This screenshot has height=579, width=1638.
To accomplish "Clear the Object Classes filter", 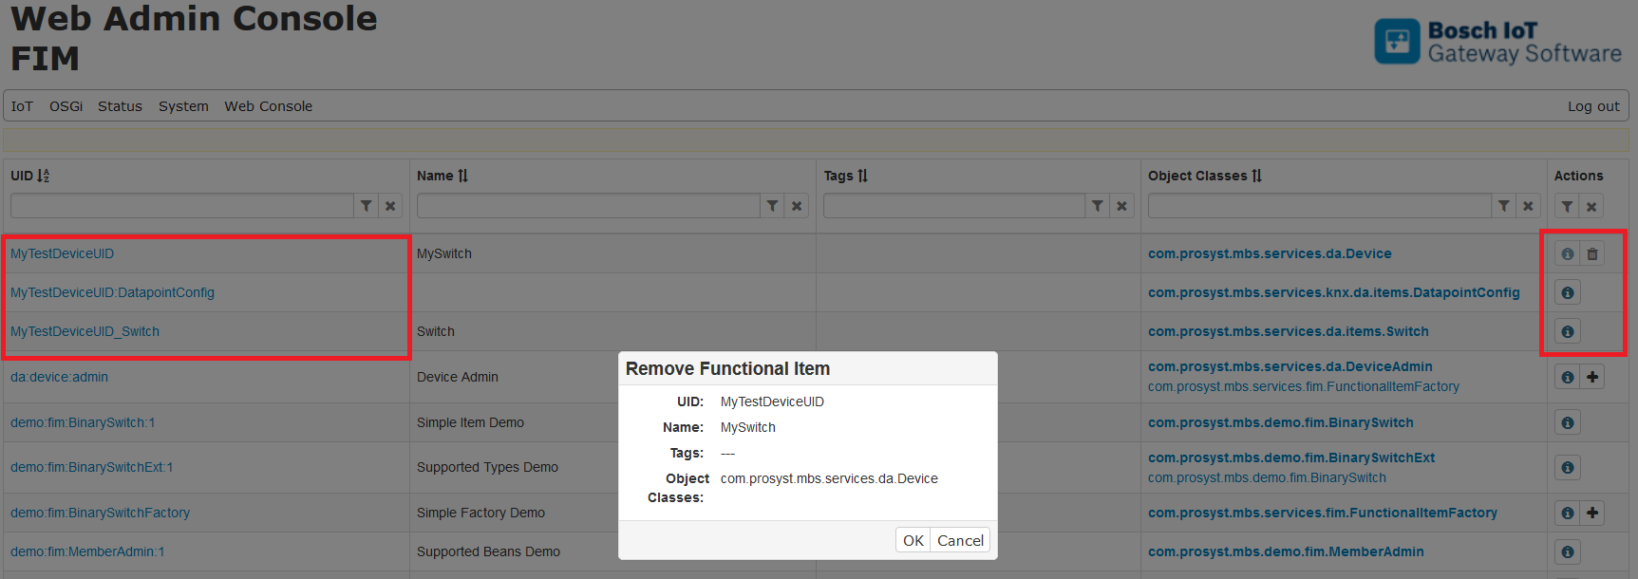I will click(1528, 206).
